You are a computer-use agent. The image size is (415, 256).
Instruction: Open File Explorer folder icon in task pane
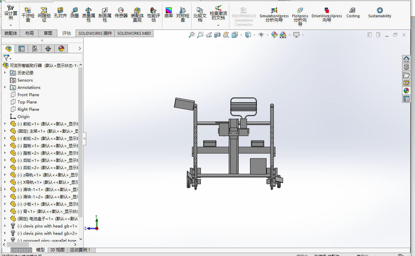(406, 75)
